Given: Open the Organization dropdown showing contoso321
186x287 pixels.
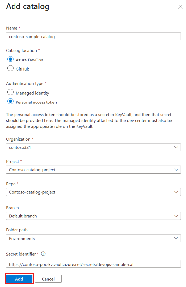Looking at the screenshot, I should click(93, 147).
